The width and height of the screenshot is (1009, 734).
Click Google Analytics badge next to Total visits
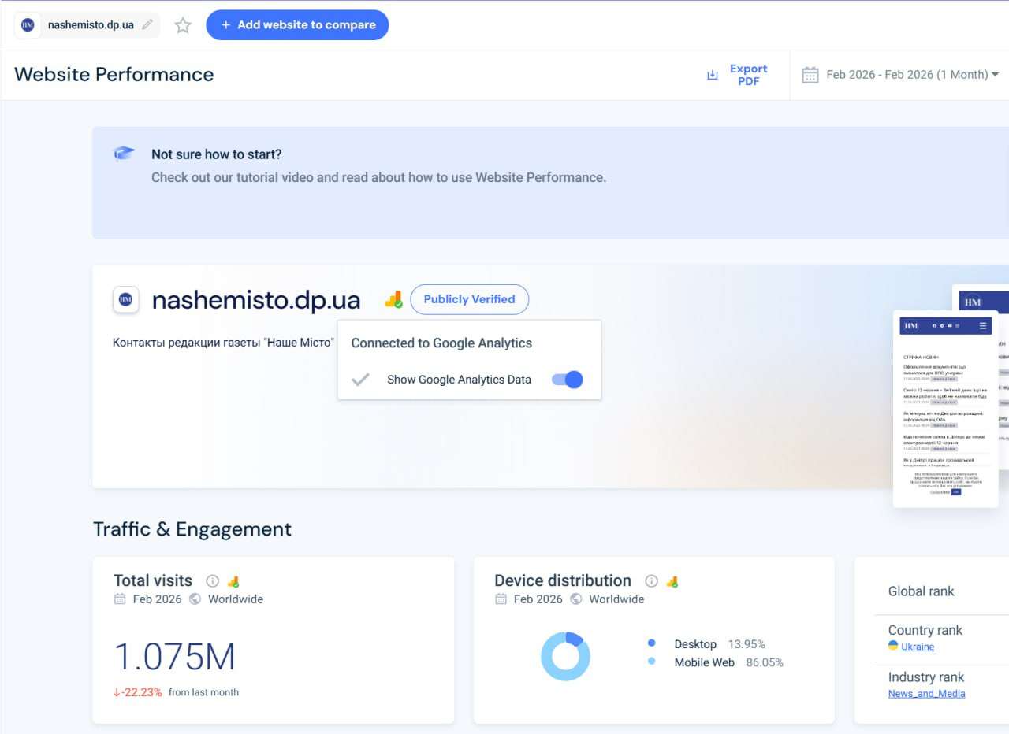click(x=233, y=582)
